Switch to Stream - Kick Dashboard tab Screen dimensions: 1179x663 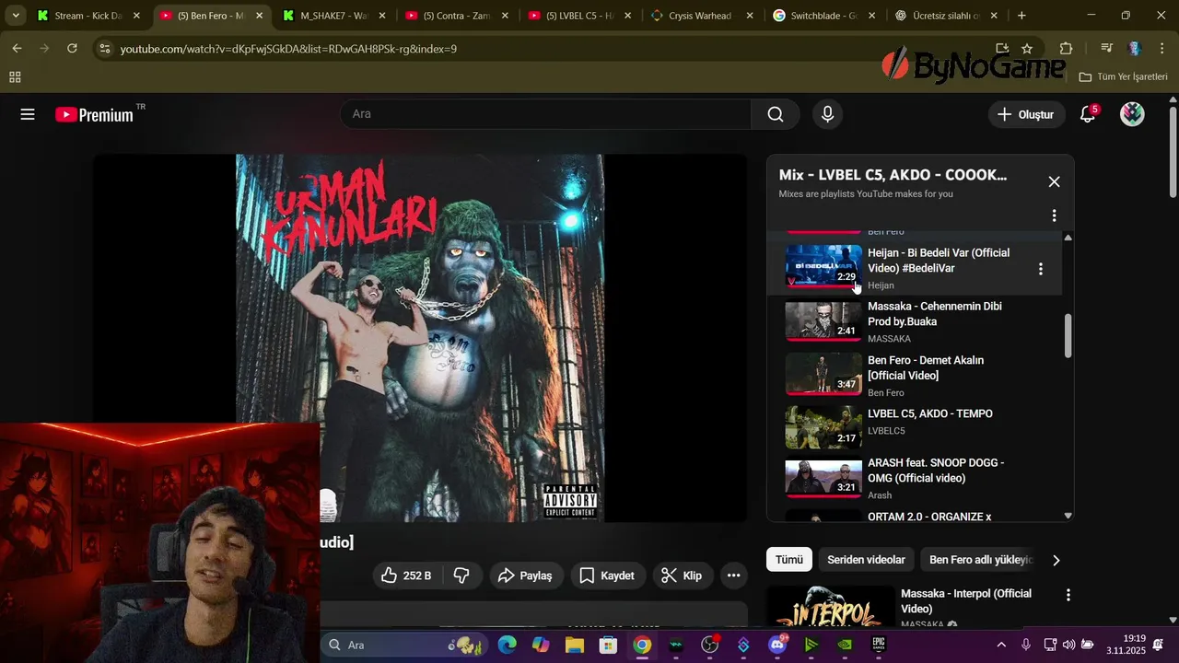click(89, 16)
